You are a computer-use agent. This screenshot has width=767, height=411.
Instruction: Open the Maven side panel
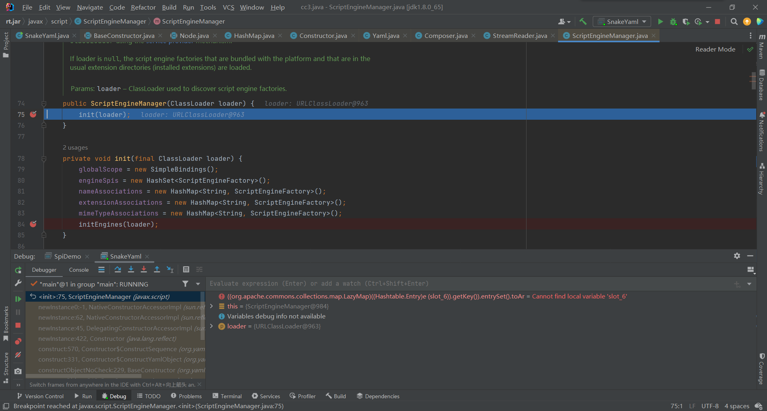(x=761, y=47)
